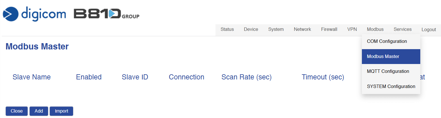Open the Device menu
This screenshot has height=118, width=441.
pyautogui.click(x=251, y=29)
